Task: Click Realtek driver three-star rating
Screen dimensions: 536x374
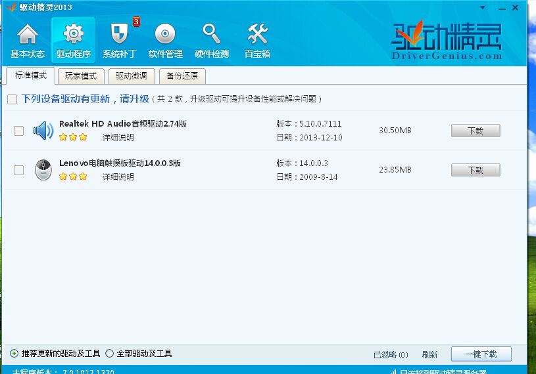Action: [x=73, y=137]
